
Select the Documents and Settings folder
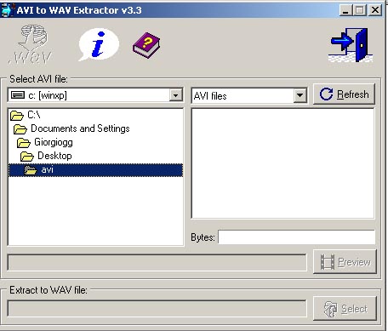pos(71,128)
